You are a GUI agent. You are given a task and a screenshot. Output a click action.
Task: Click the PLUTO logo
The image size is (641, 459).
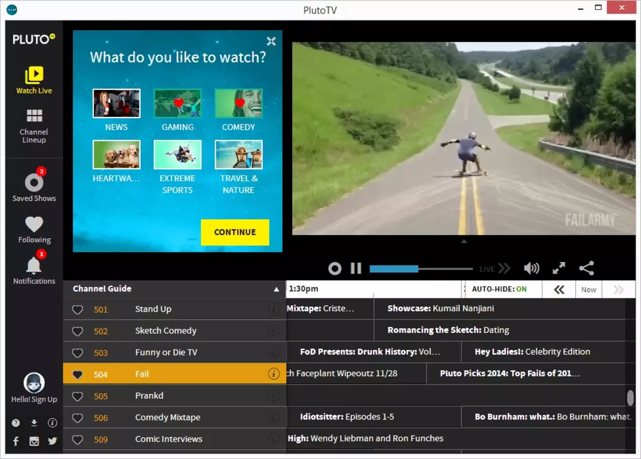(x=33, y=39)
